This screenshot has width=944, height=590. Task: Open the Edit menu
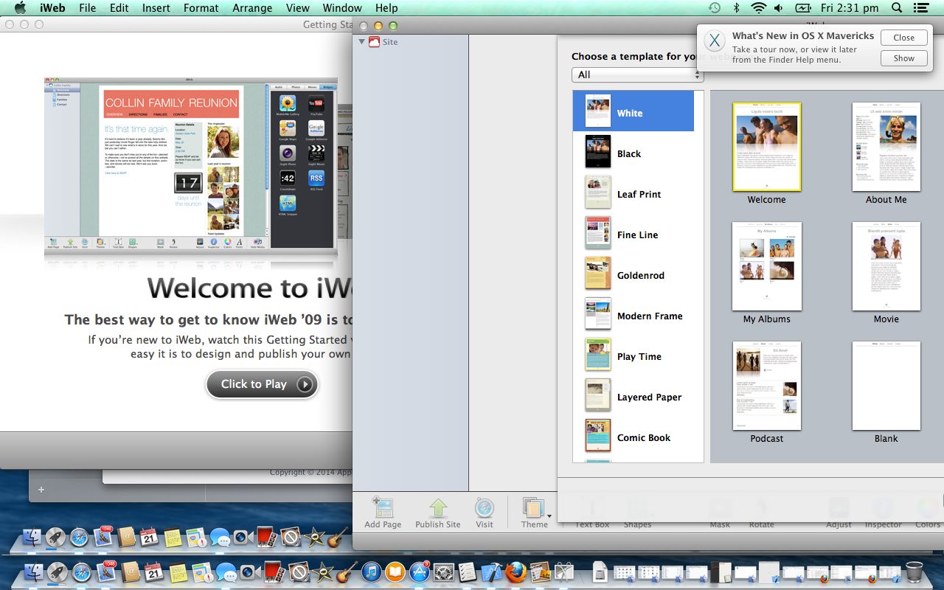[x=119, y=8]
